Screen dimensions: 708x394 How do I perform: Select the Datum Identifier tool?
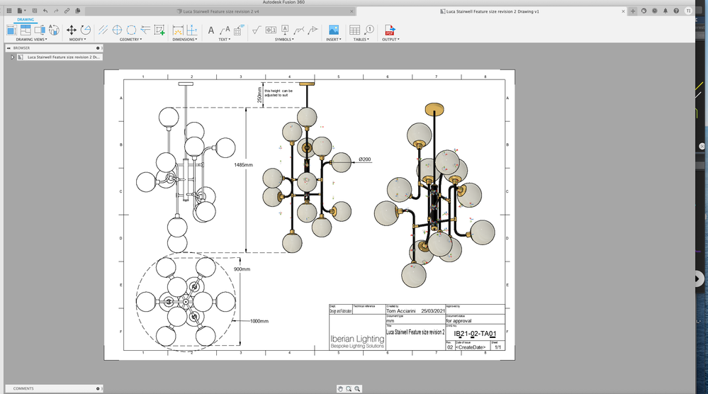click(x=285, y=30)
